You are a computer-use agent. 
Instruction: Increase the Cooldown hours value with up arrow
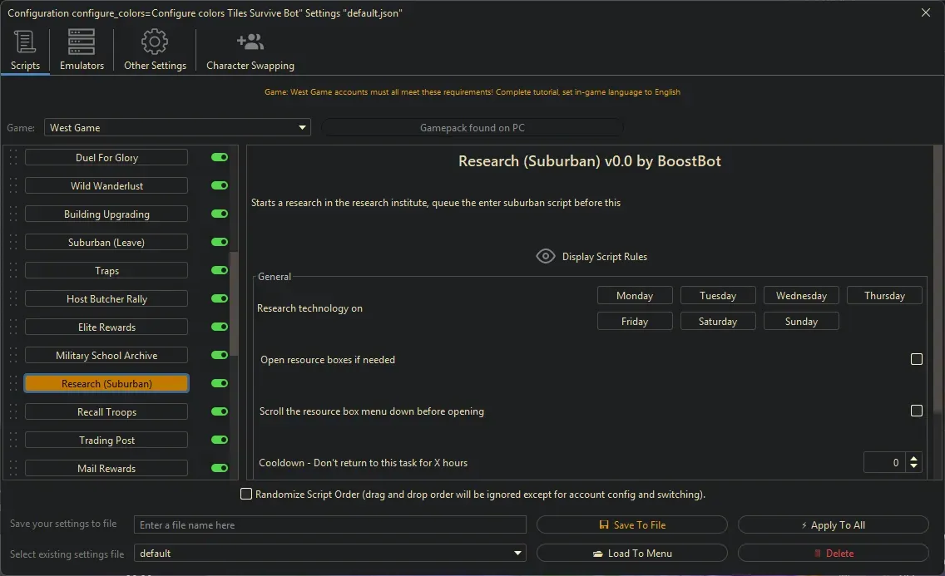point(914,458)
